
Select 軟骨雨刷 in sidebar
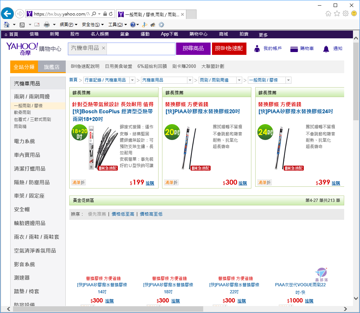[22, 113]
